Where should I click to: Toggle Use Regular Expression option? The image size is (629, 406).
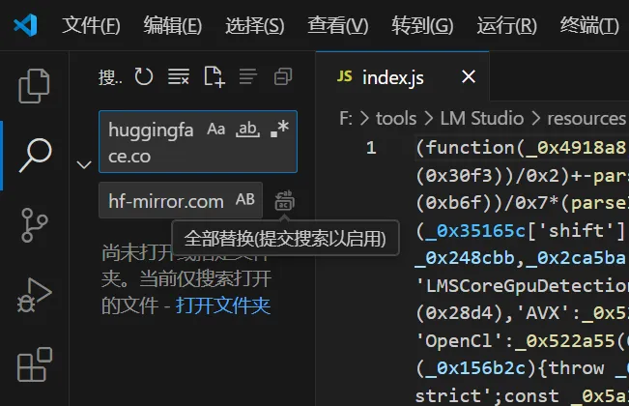[279, 129]
